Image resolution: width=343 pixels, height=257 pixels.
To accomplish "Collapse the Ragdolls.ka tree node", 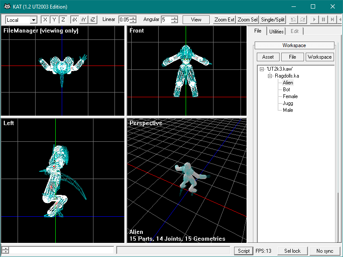I will pos(270,76).
